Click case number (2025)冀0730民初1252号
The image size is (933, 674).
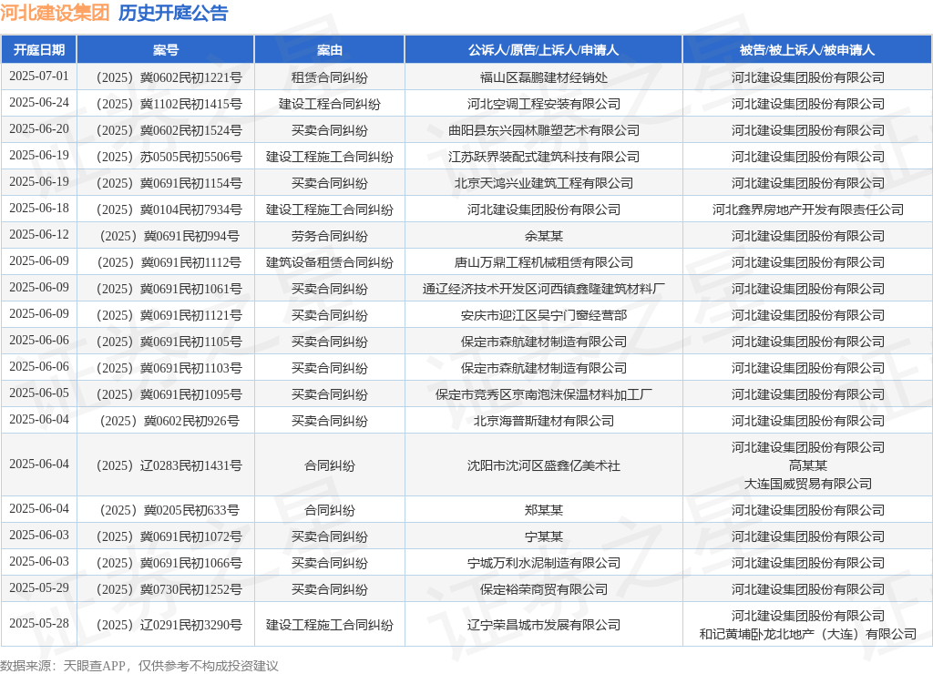169,589
